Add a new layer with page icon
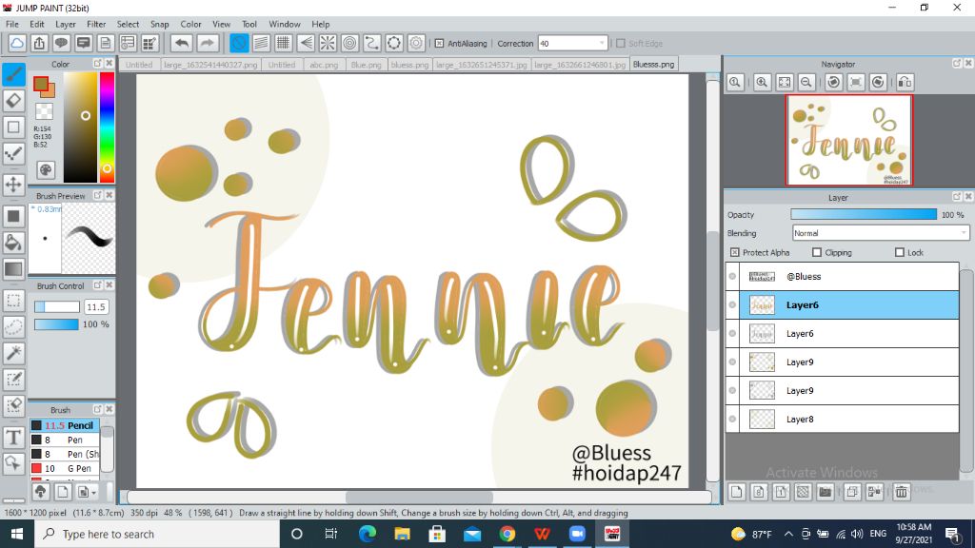975x548 pixels. click(x=737, y=492)
